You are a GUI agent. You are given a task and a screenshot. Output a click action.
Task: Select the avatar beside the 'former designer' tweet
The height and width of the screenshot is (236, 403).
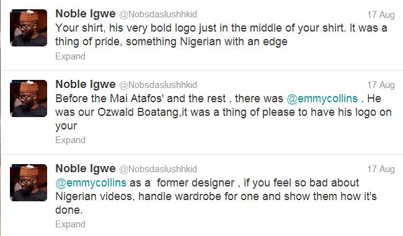(x=29, y=183)
